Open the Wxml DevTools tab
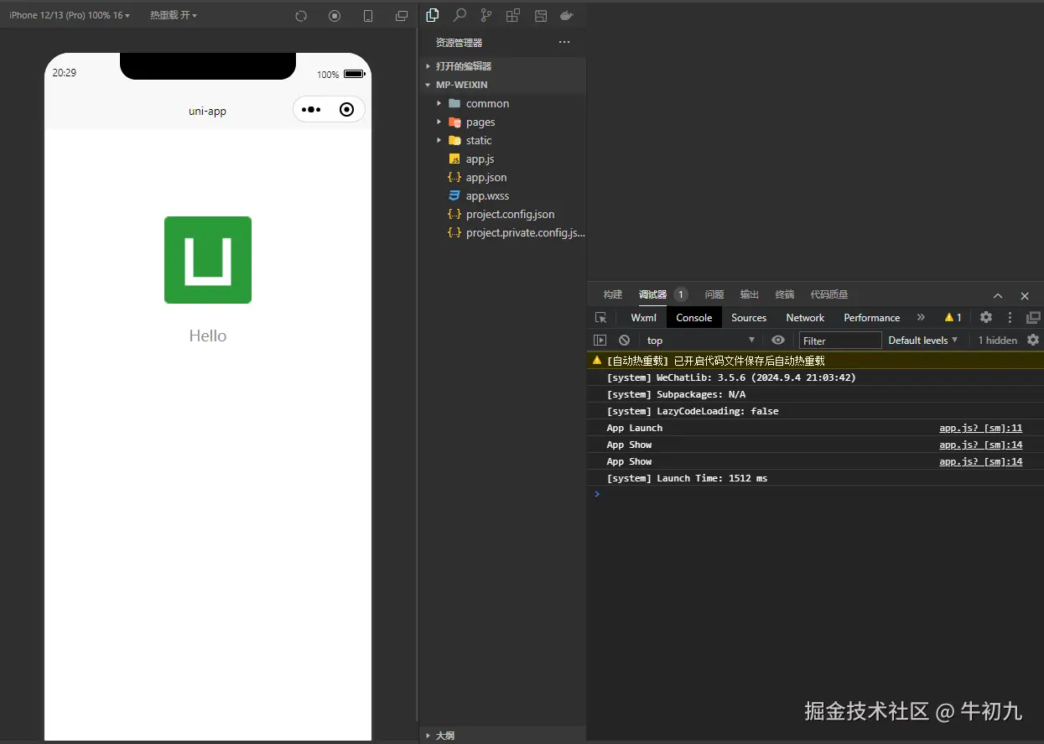 click(x=644, y=318)
